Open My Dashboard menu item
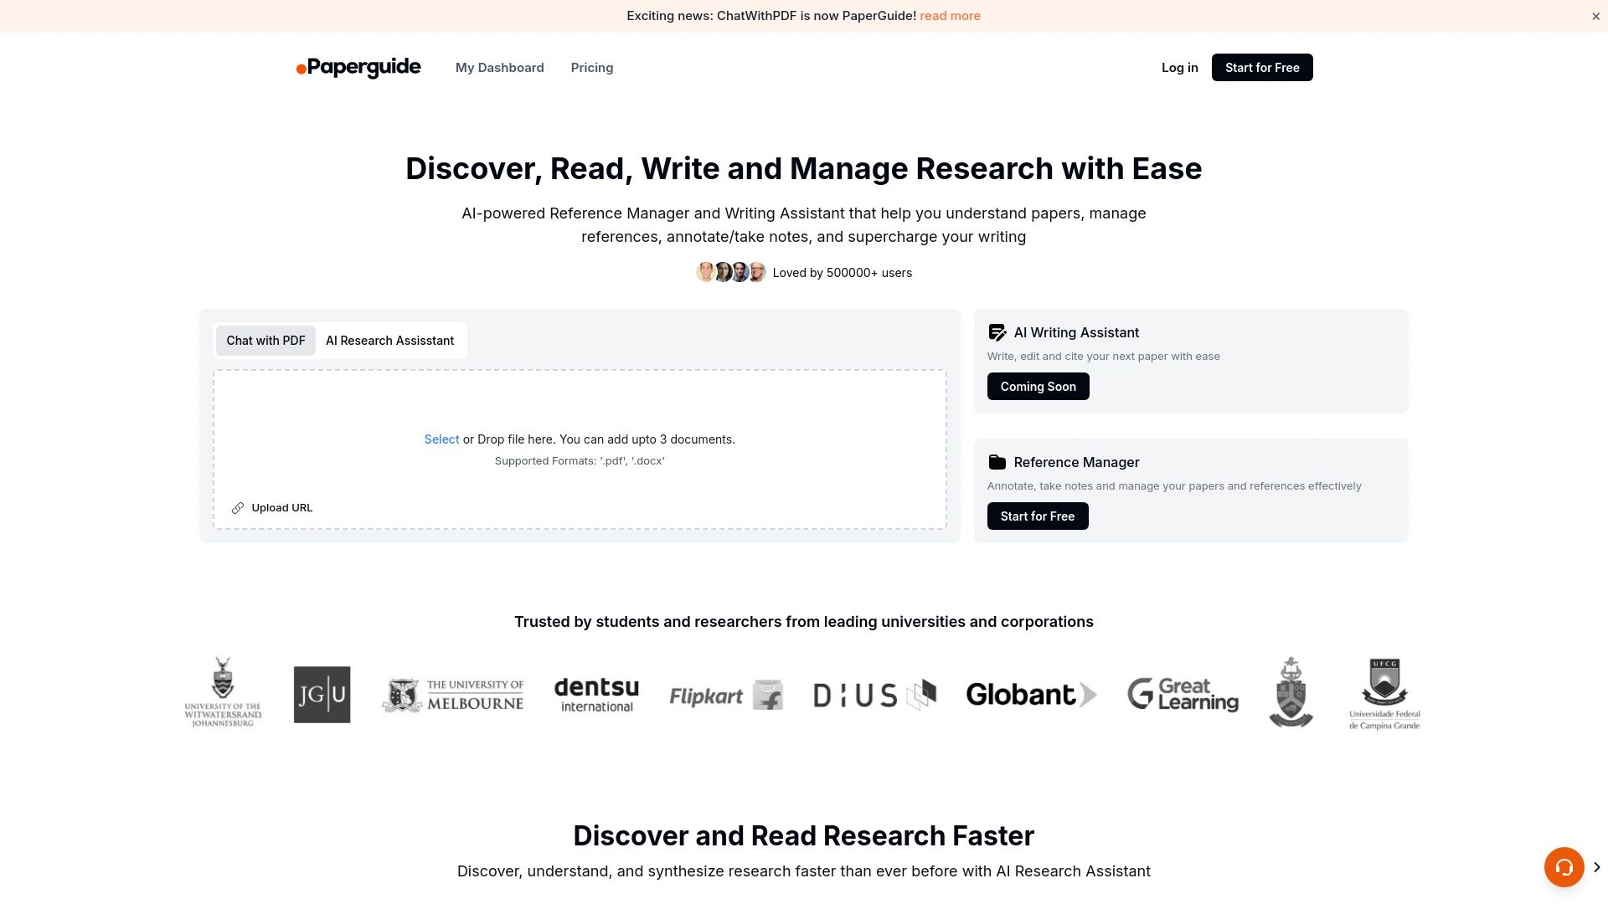1608x904 pixels. [499, 67]
